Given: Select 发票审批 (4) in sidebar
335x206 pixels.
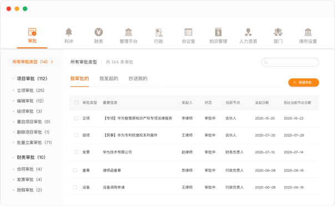Looking at the screenshot, I should pyautogui.click(x=29, y=179).
